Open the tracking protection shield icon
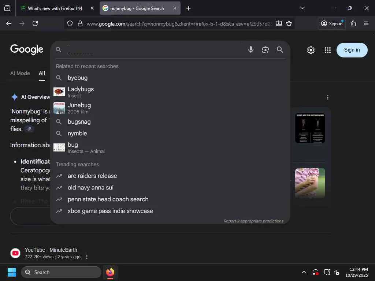This screenshot has width=375, height=281. pyautogui.click(x=70, y=23)
